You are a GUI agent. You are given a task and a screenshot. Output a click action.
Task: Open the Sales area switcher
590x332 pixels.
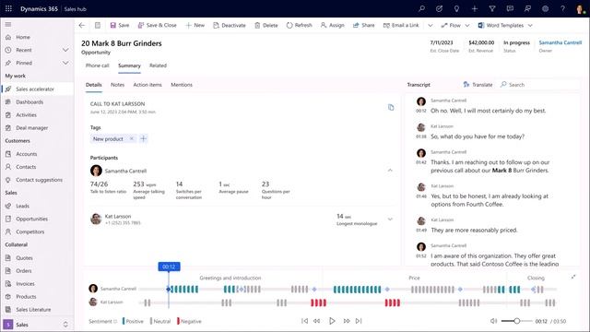point(37,325)
